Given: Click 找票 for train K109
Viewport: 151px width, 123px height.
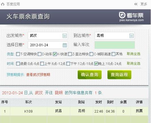Looking at the screenshot, I should tap(139, 111).
